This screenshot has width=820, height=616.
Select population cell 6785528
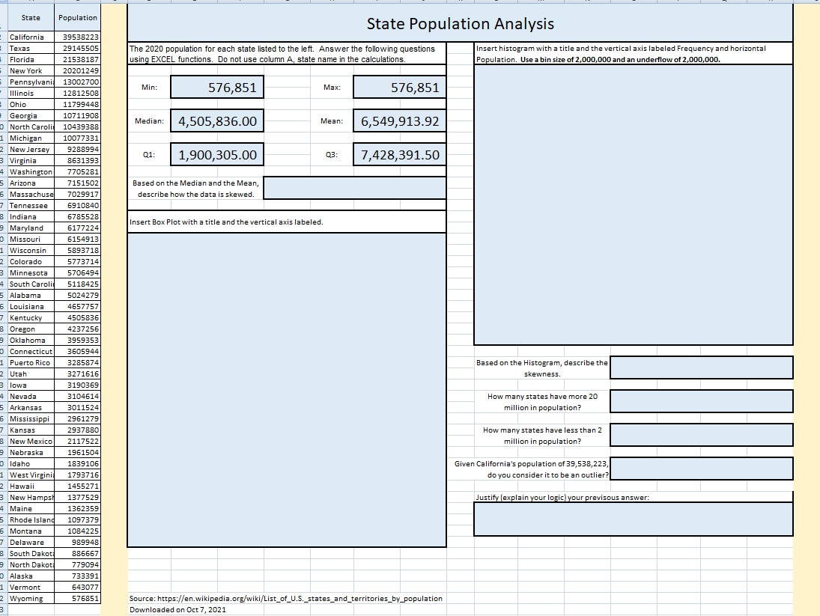tap(77, 217)
